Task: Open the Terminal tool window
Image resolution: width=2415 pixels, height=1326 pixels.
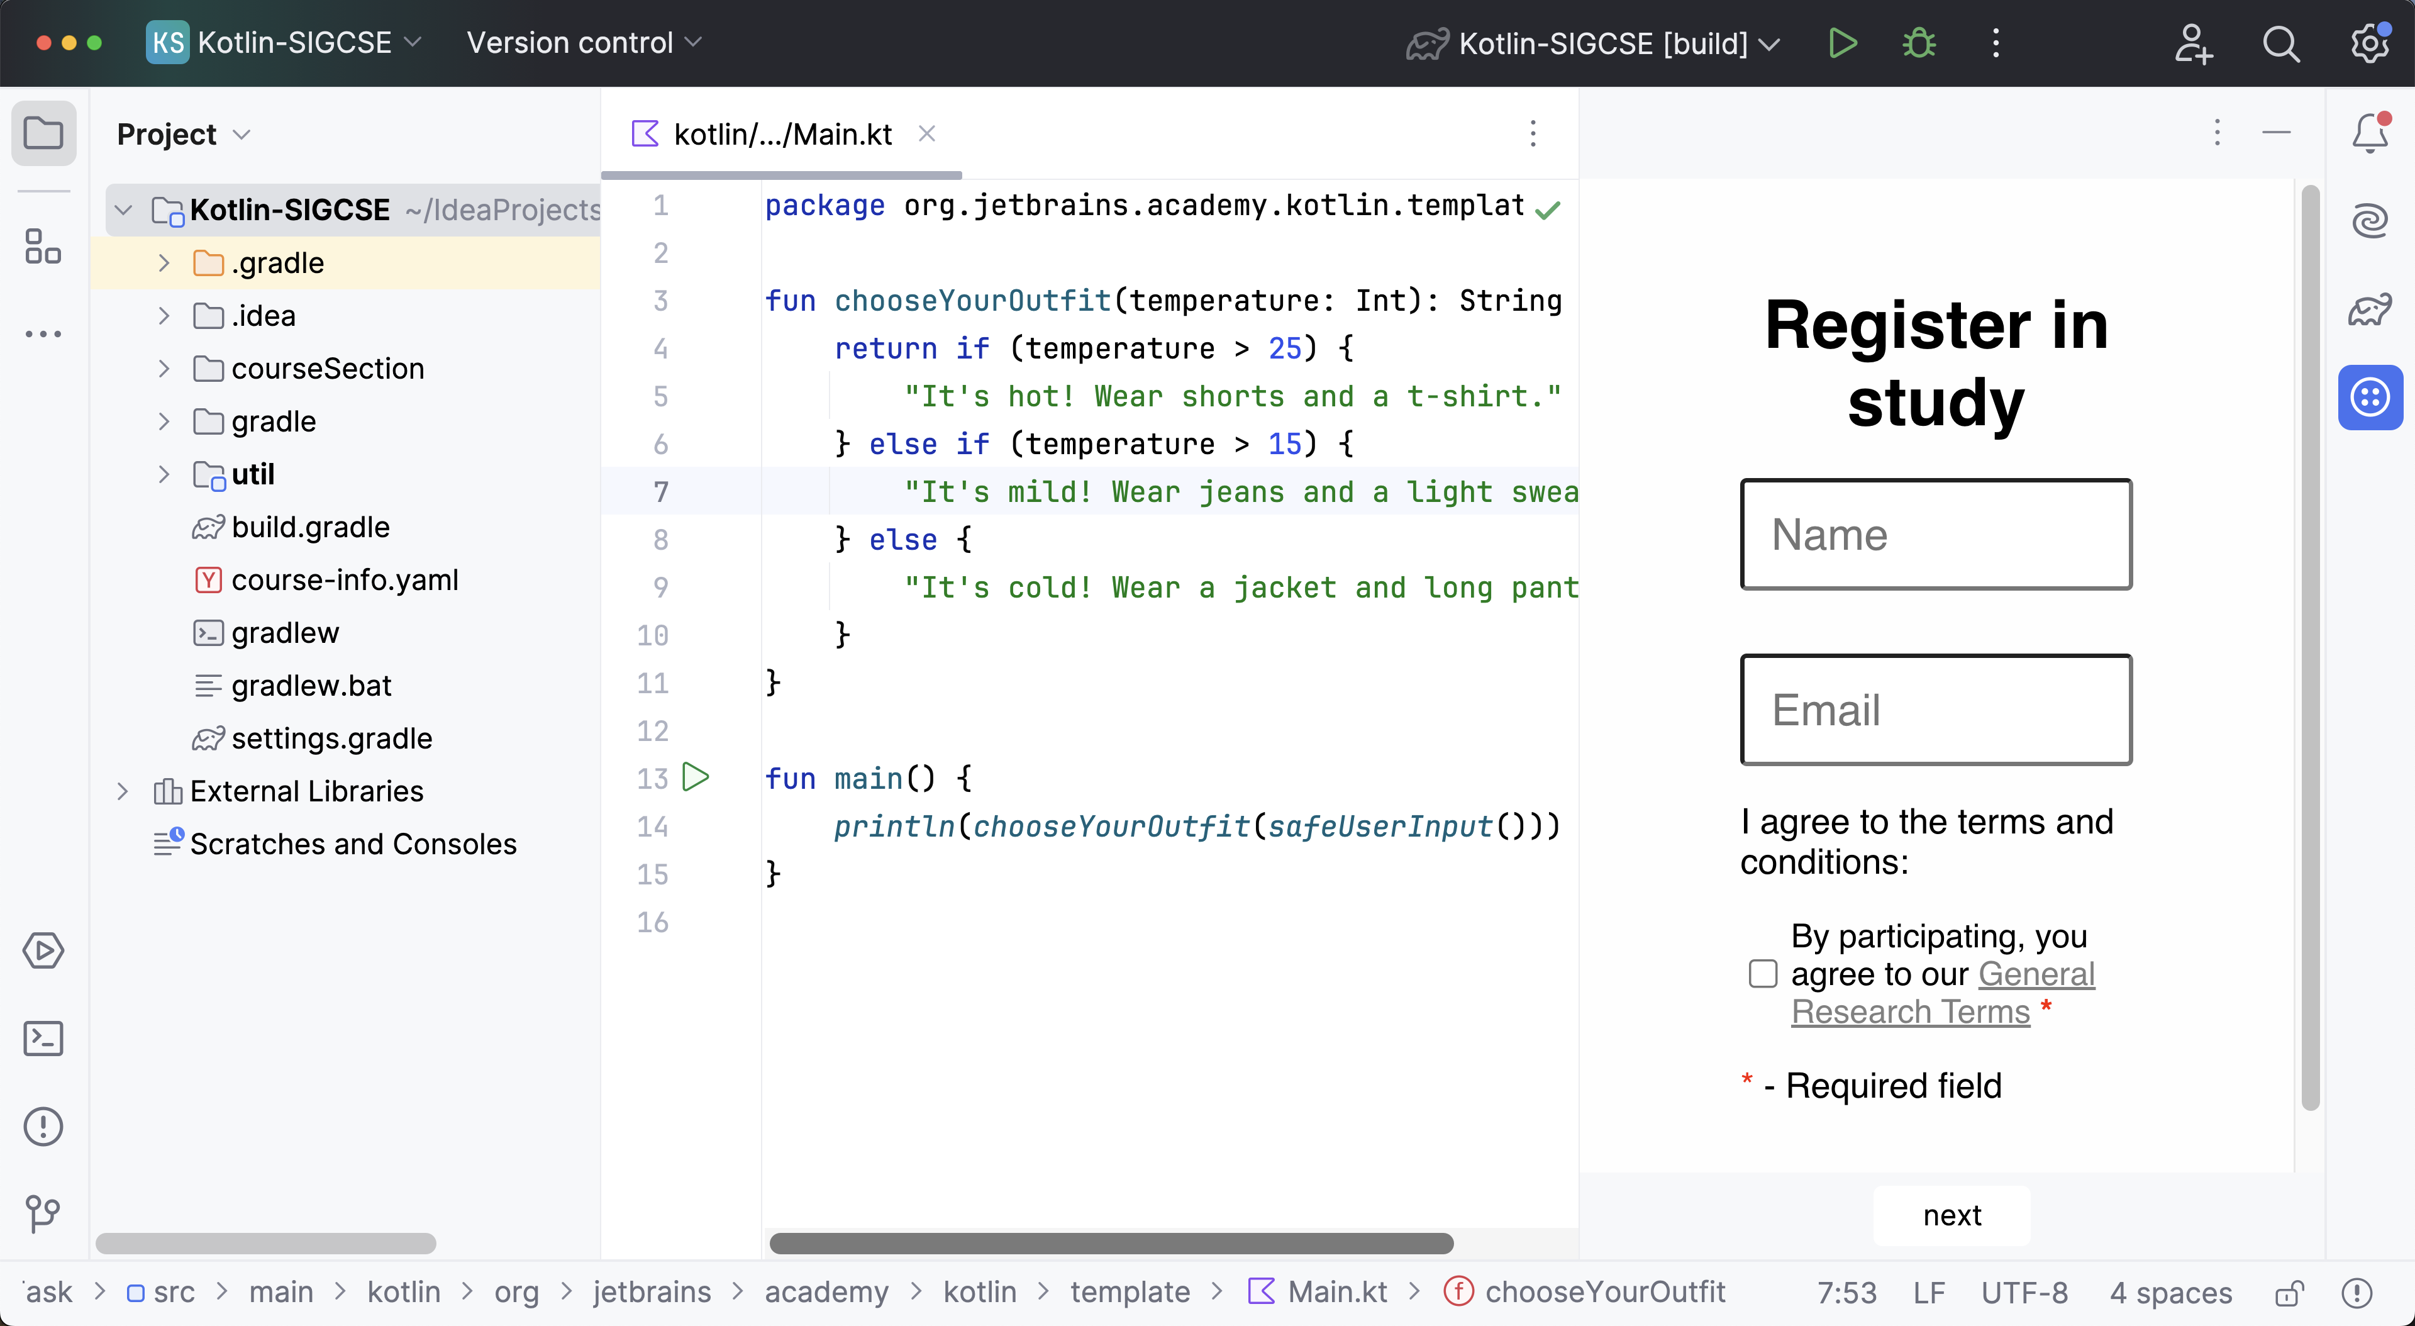Action: (x=43, y=1038)
